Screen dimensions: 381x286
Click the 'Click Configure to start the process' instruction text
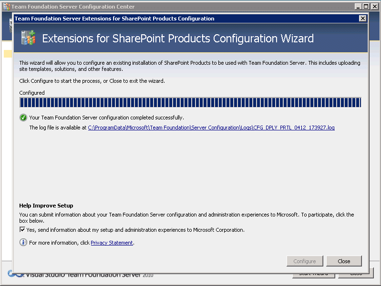[92, 81]
